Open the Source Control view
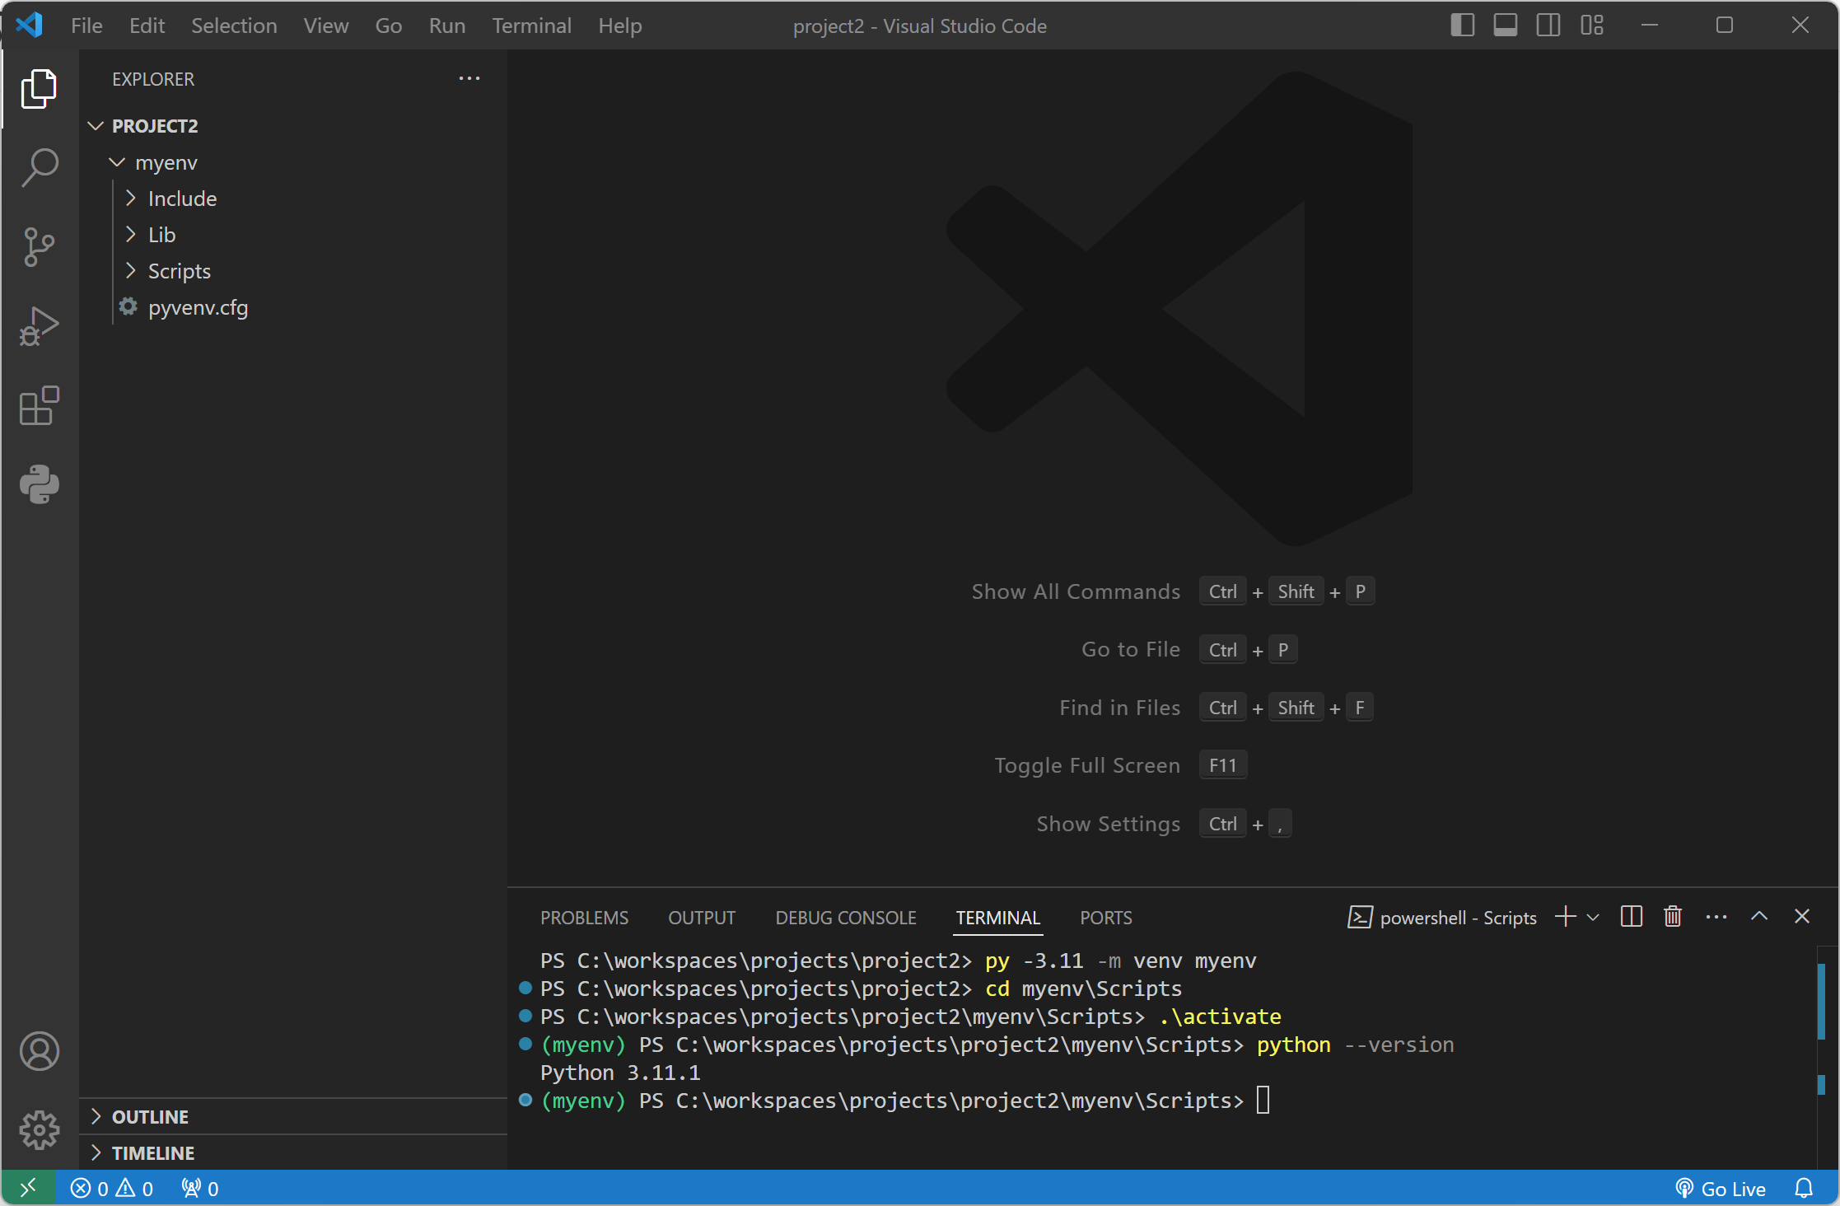The height and width of the screenshot is (1206, 1840). [x=39, y=246]
